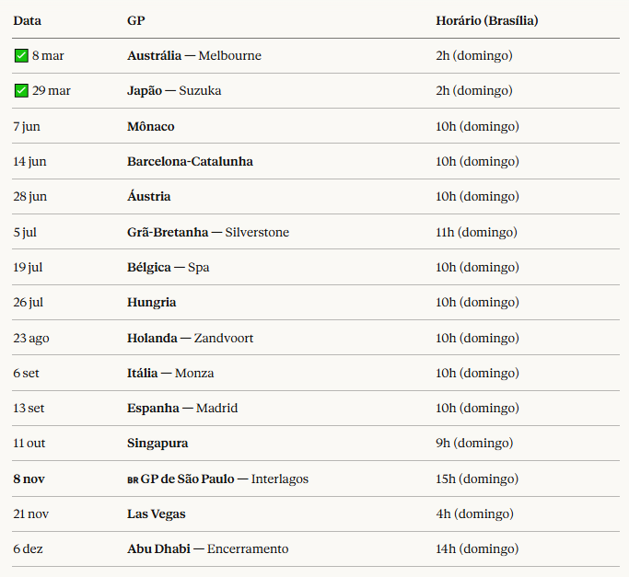
Task: Click the green checkmark beside 8 mar
Action: (21, 56)
